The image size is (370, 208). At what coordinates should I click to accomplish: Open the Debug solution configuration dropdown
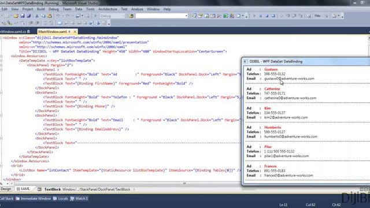112,16
